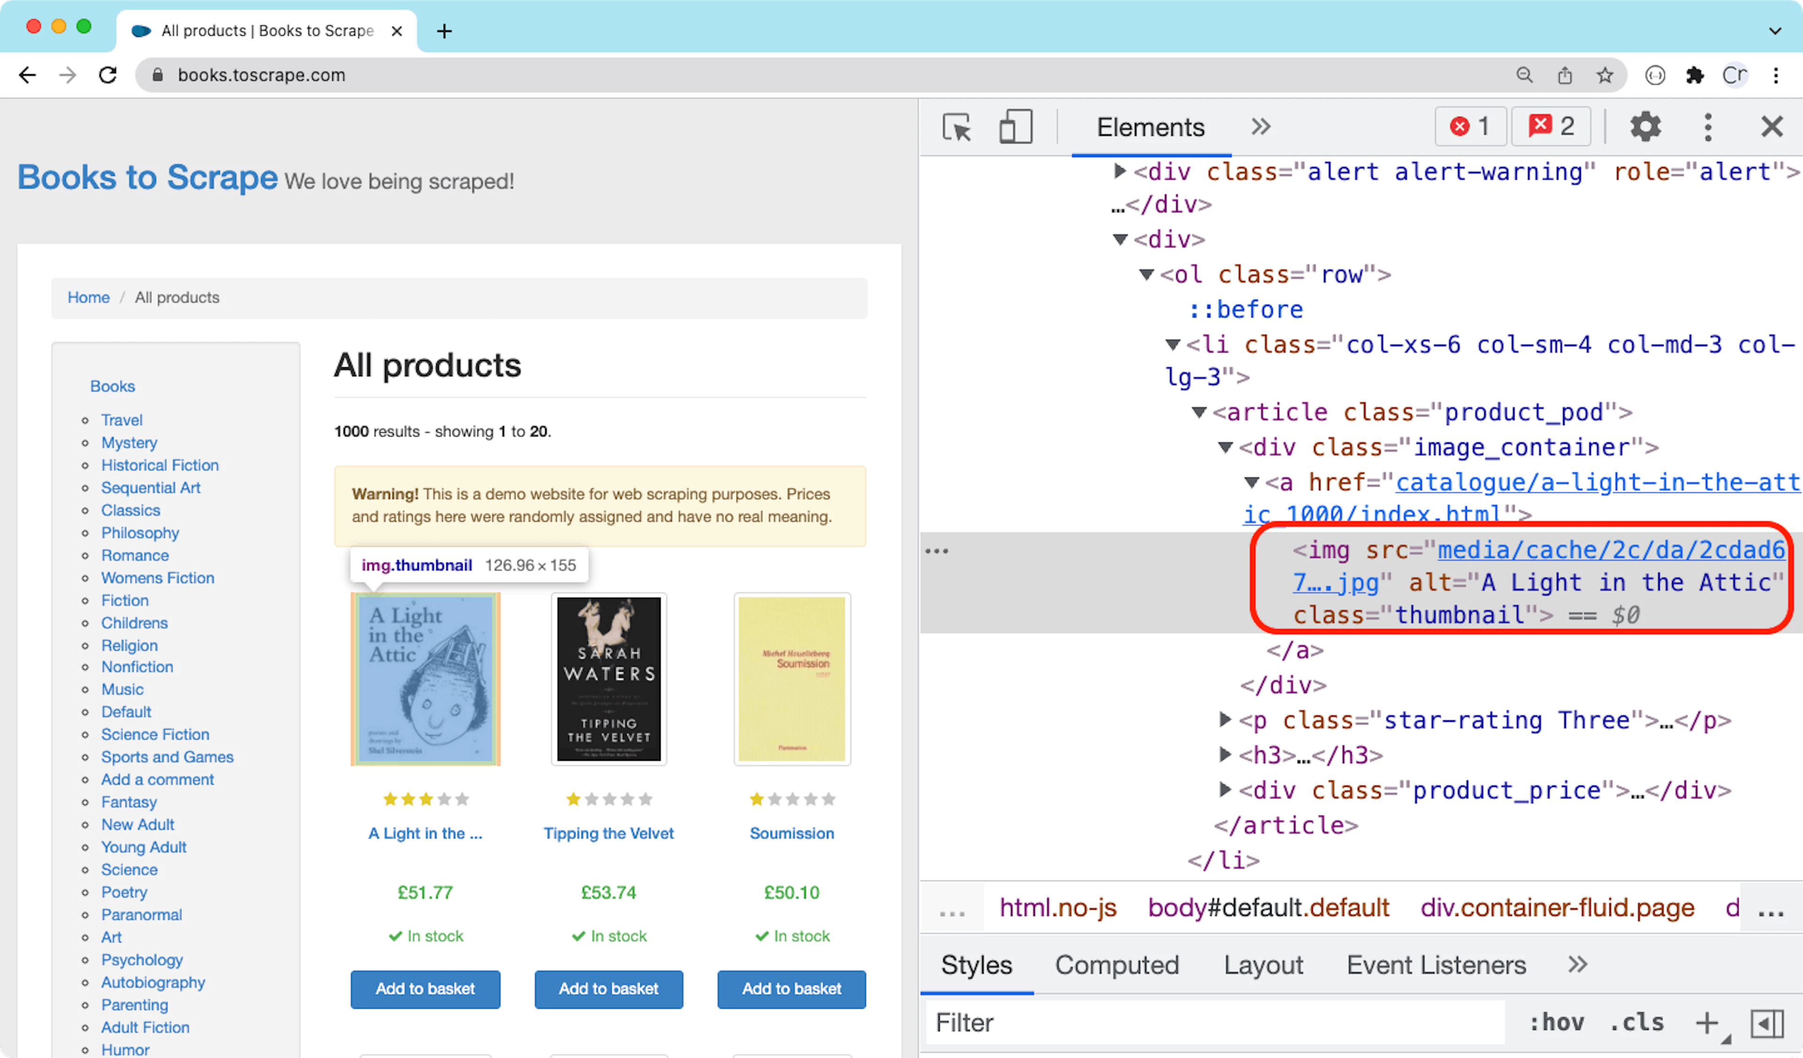Bookmark this page with the star
The image size is (1803, 1058).
point(1605,75)
